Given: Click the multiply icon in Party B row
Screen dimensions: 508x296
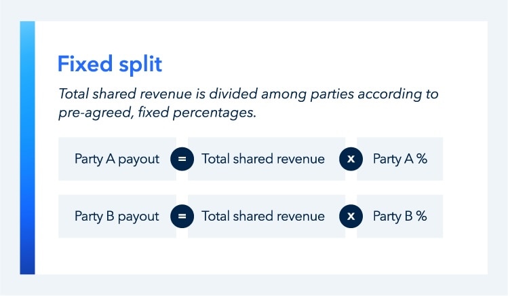Looking at the screenshot, I should (351, 217).
